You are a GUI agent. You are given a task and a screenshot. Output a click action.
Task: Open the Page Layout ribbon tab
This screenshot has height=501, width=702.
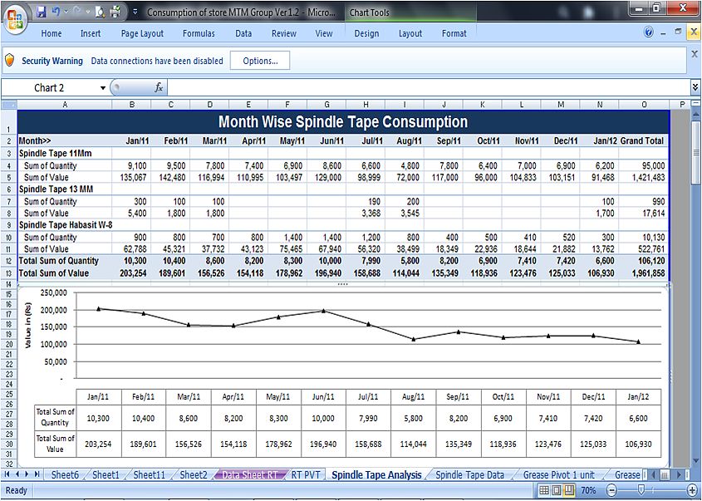[142, 33]
